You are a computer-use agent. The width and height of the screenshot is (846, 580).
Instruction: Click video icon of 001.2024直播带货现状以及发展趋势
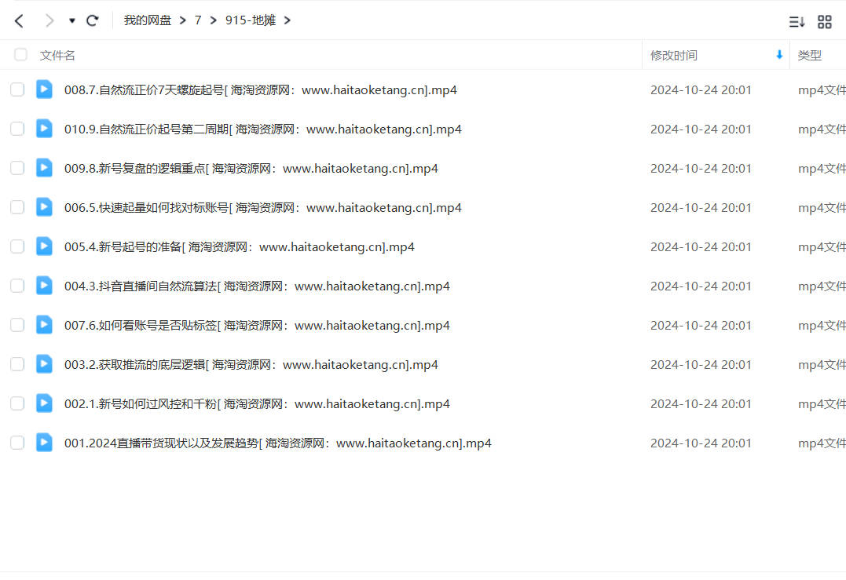click(x=44, y=442)
